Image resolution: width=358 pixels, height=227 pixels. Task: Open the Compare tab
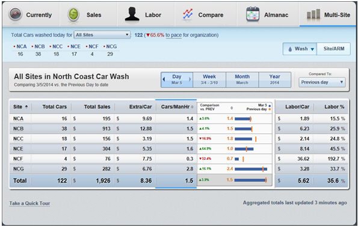coord(206,14)
